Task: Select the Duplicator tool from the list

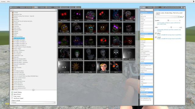Action: coord(147,41)
